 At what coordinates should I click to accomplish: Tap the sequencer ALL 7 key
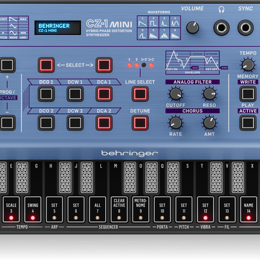coord(97,210)
